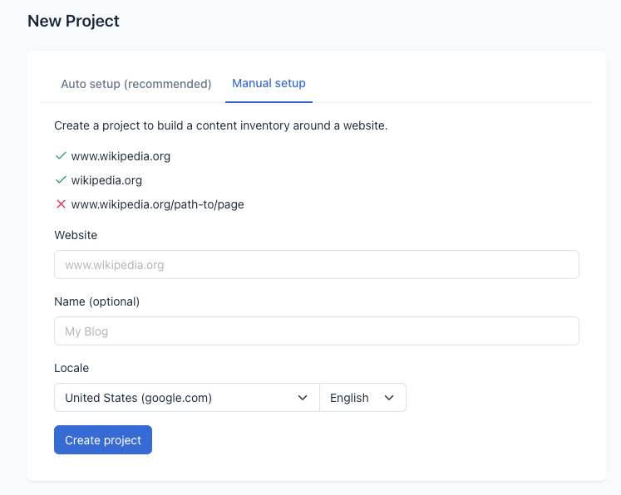Image resolution: width=621 pixels, height=495 pixels.
Task: Click the green checkmark beside www.wikipedia.org
Action: (61, 155)
